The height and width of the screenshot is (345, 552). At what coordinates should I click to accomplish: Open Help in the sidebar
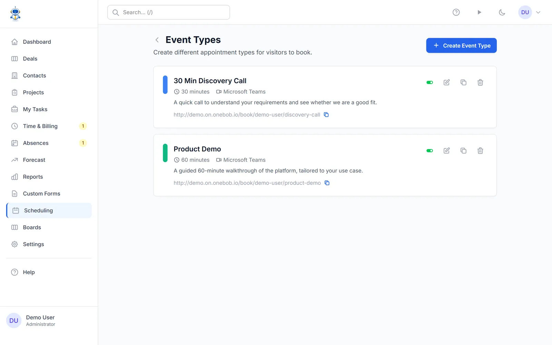49,272
